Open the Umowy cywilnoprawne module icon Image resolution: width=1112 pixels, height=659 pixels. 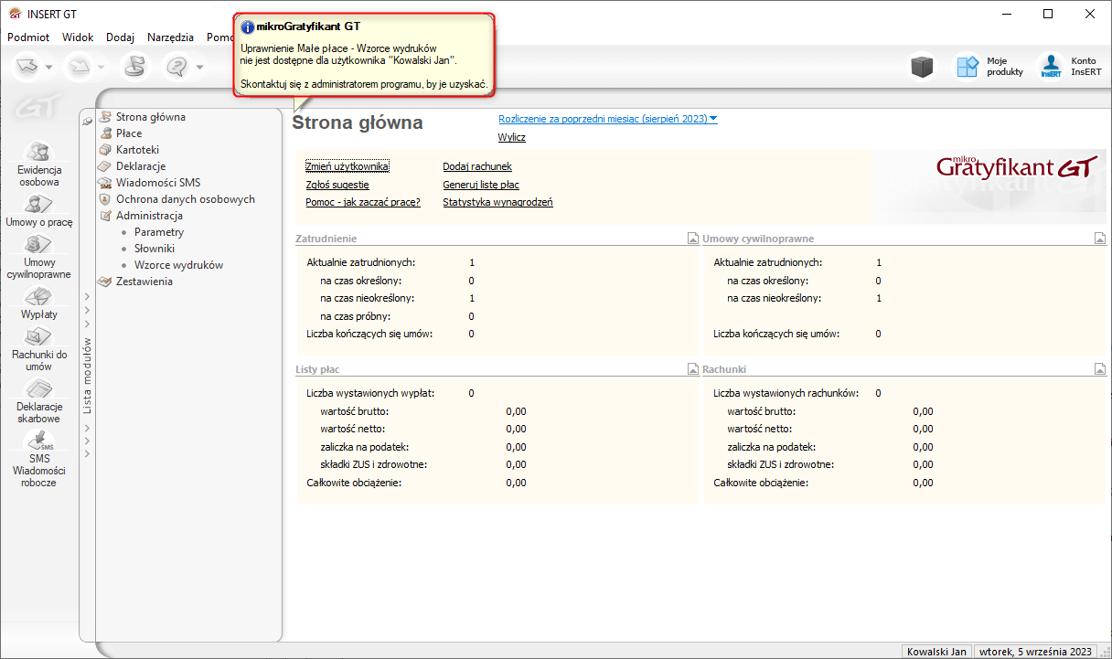click(x=39, y=244)
